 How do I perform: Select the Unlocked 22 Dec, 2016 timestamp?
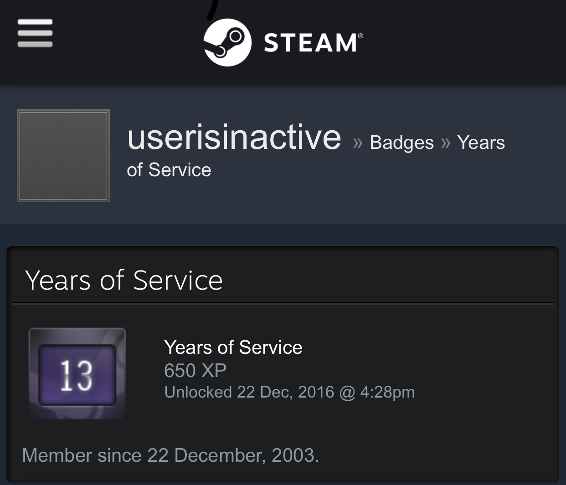[289, 392]
